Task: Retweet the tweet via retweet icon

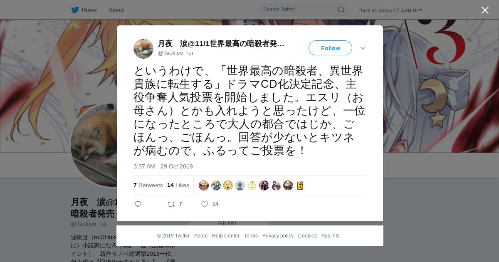Action: [x=171, y=204]
